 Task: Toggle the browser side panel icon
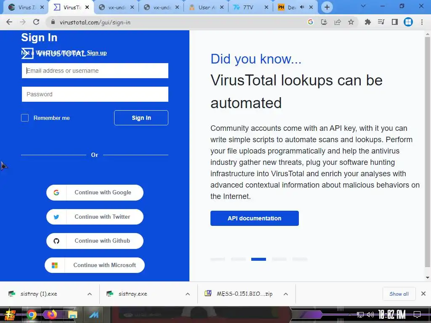click(394, 22)
